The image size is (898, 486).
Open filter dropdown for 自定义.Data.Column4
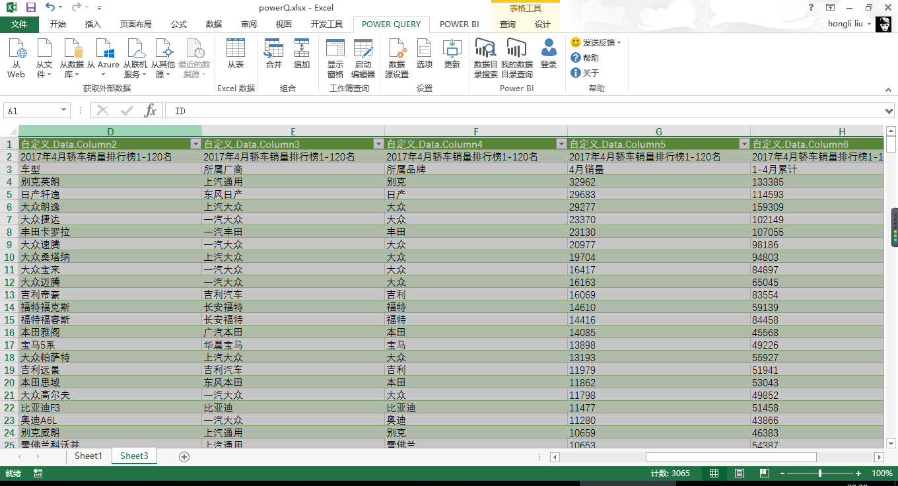pos(561,144)
